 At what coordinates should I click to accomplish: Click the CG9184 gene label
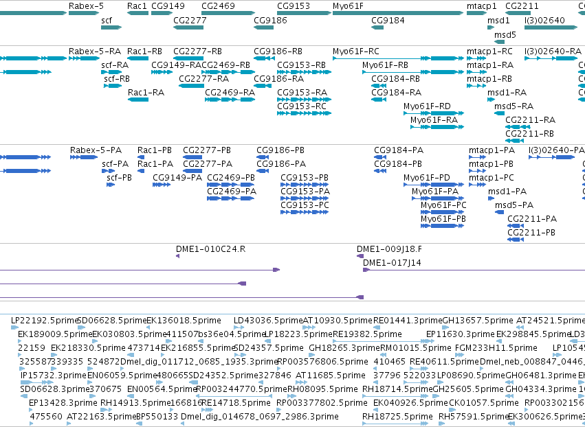click(x=388, y=20)
